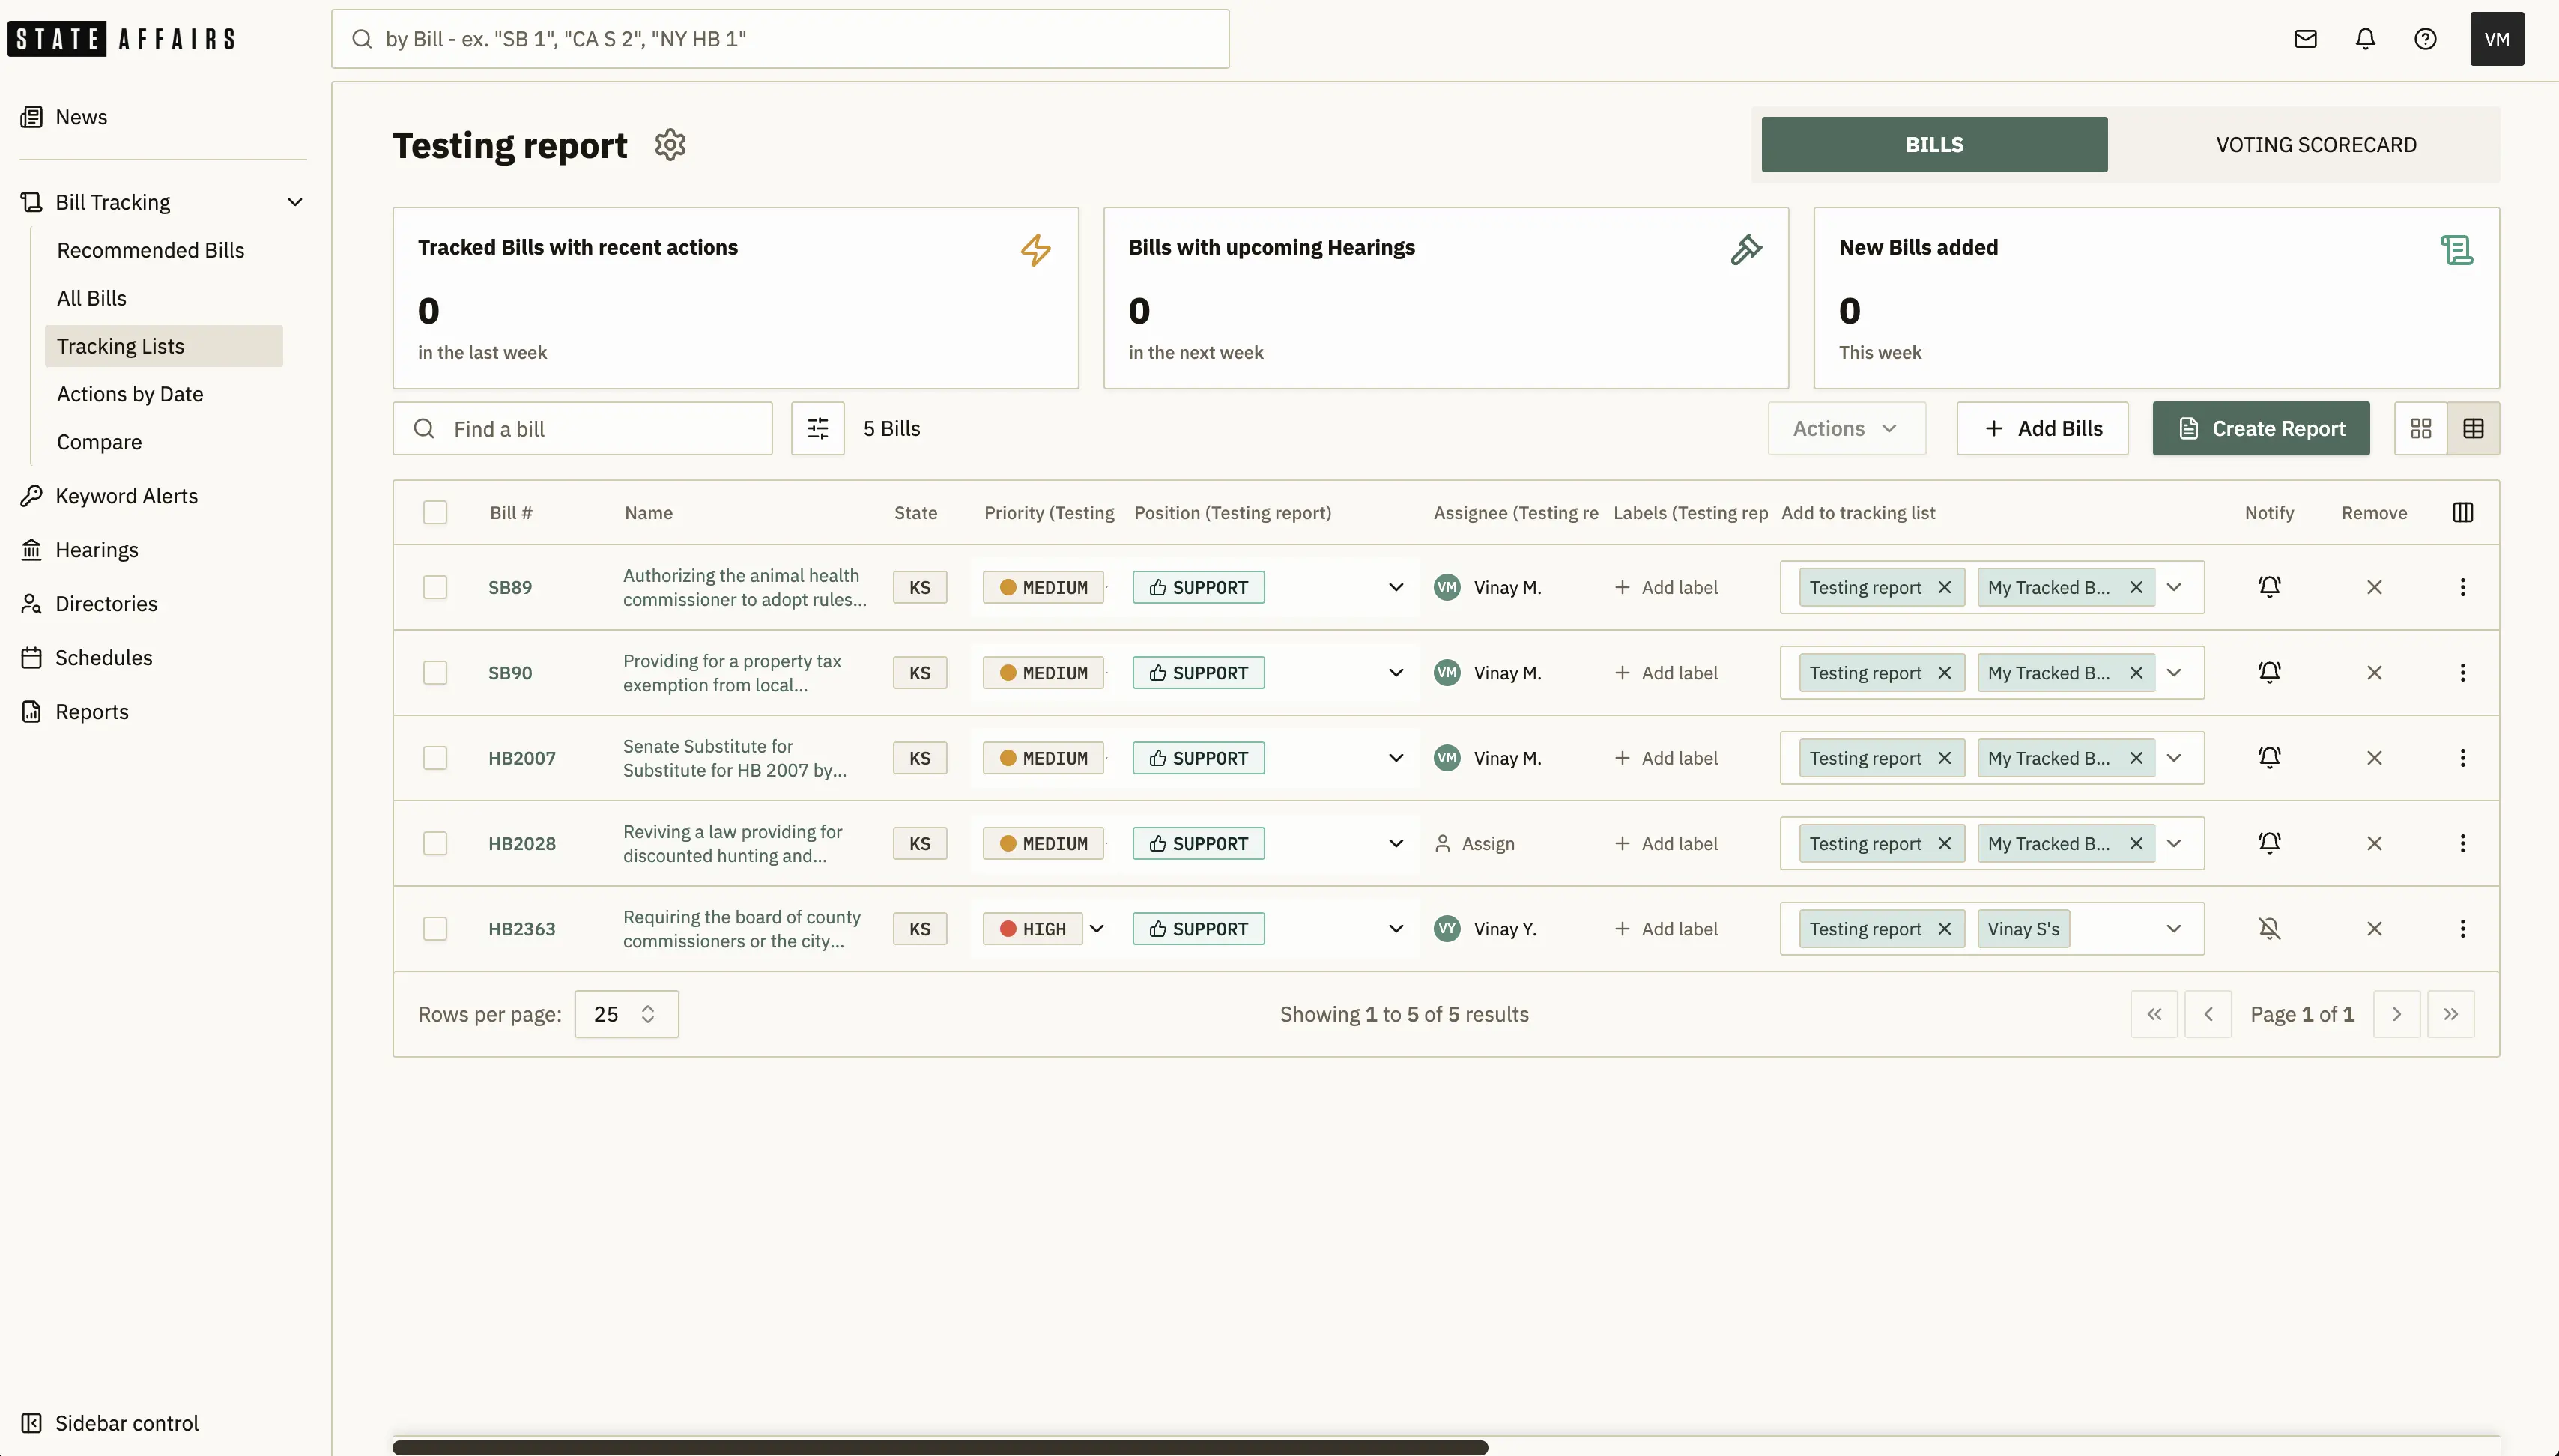Collapse the Bill Tracking section
2559x1456 pixels.
point(295,202)
